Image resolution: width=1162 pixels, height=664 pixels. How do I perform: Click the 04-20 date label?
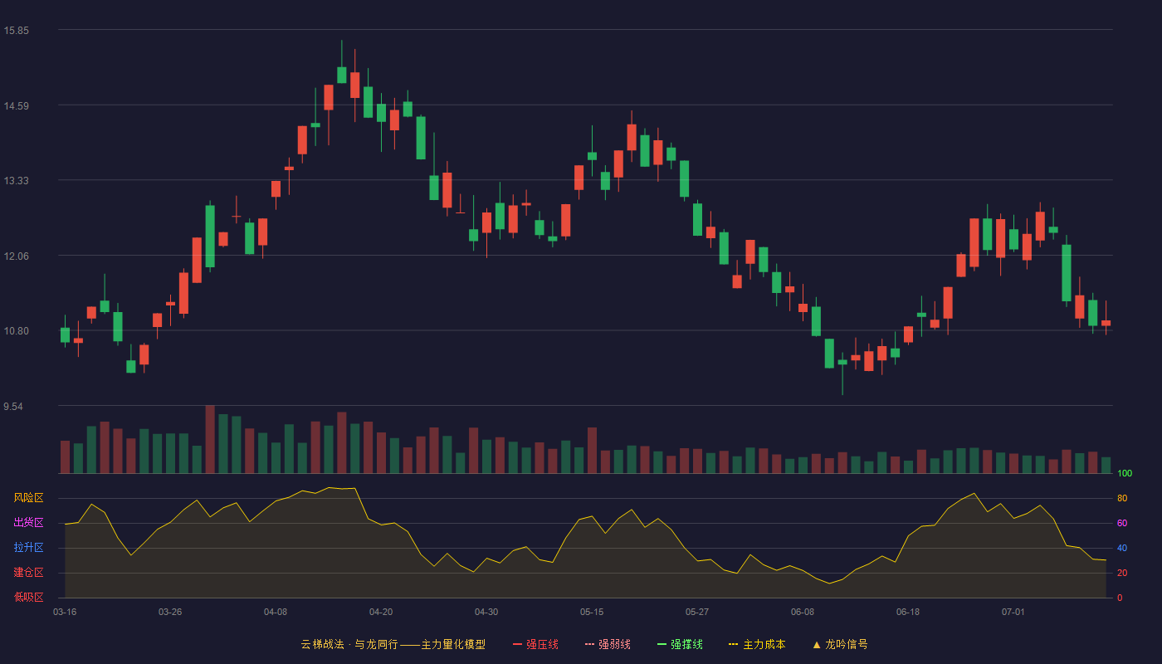[x=381, y=612]
